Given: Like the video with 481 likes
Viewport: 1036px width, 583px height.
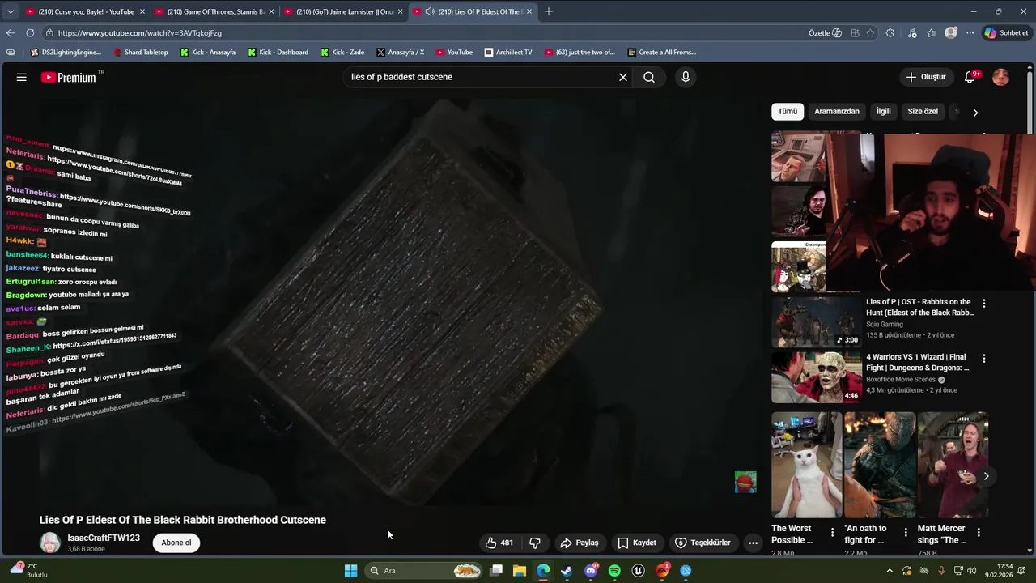Looking at the screenshot, I should point(499,543).
